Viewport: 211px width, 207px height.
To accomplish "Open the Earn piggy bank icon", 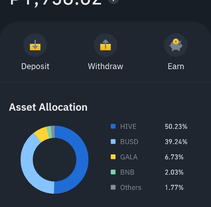I will tap(176, 45).
